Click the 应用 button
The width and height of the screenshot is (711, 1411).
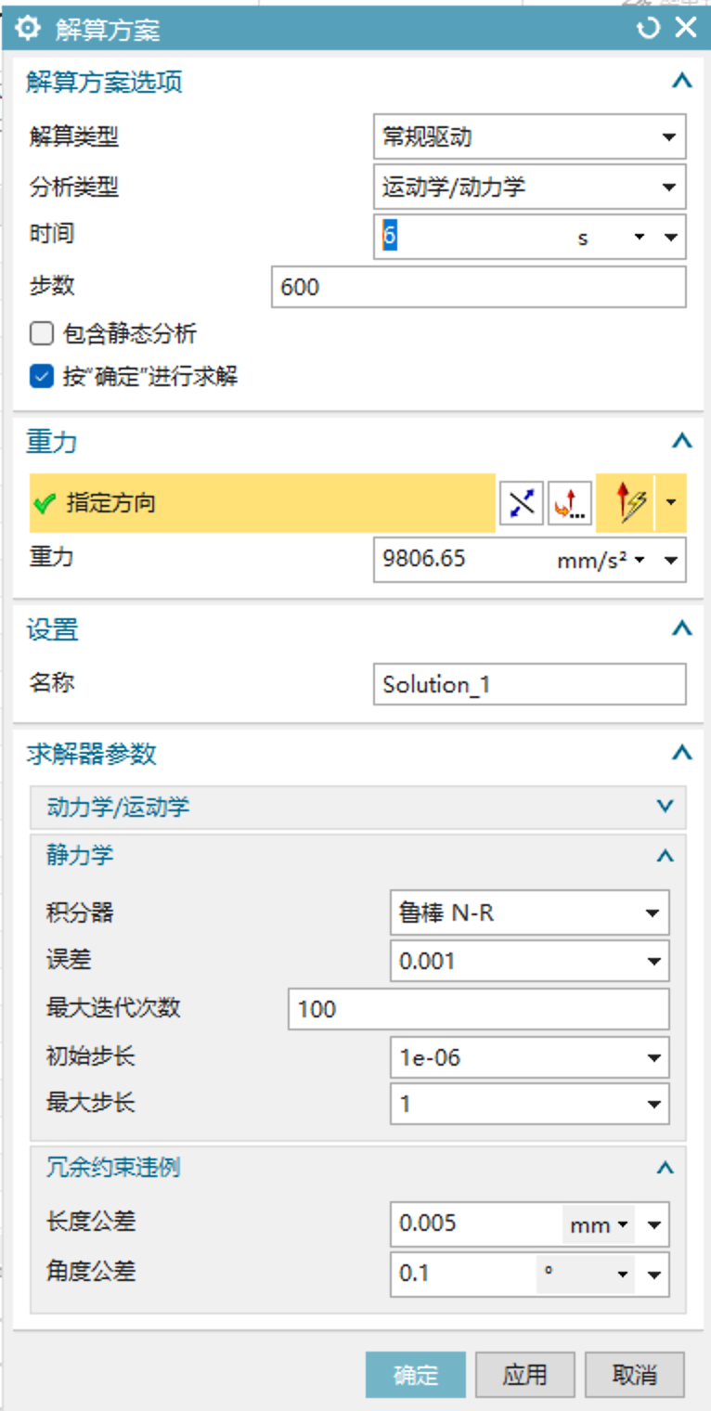point(524,1375)
